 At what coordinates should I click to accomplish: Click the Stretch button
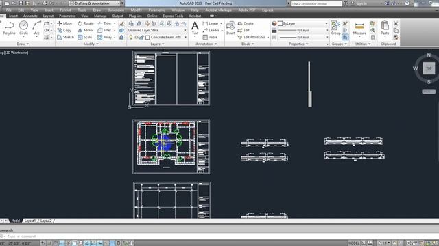point(65,37)
